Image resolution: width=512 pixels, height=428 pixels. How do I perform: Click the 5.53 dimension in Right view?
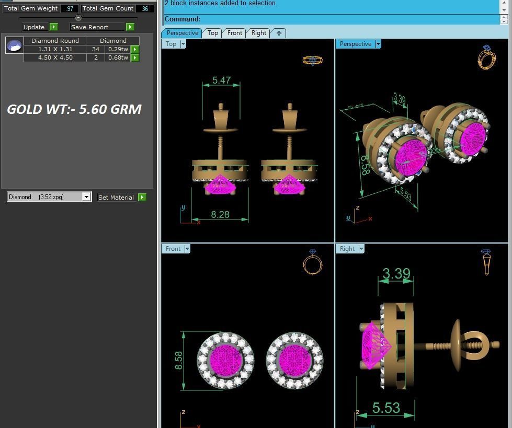[x=386, y=408]
